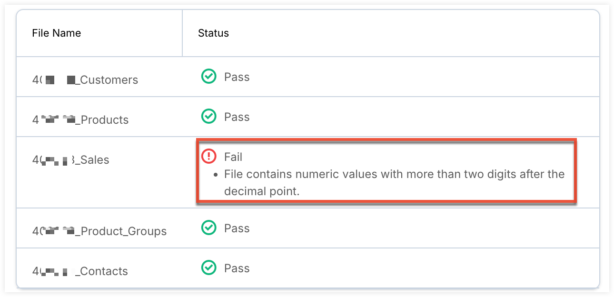The height and width of the screenshot is (297, 614).
Task: Click the Pass status in Products row
Action: (x=237, y=117)
